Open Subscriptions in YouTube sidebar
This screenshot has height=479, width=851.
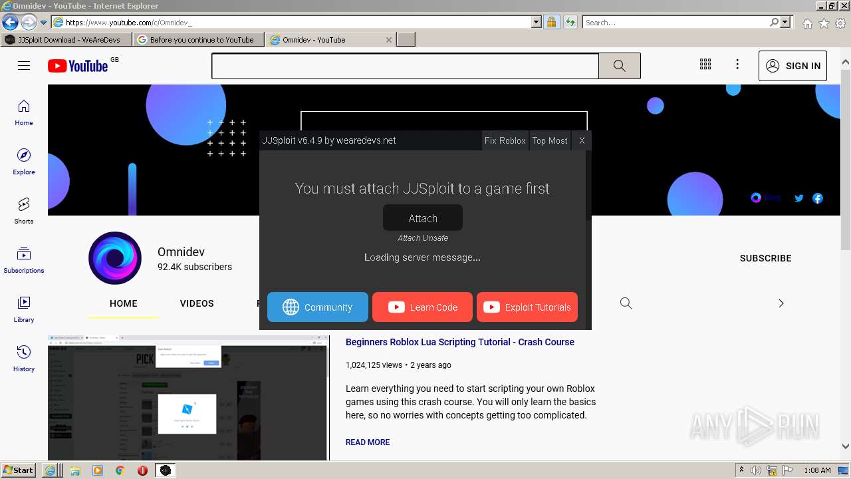[24, 261]
